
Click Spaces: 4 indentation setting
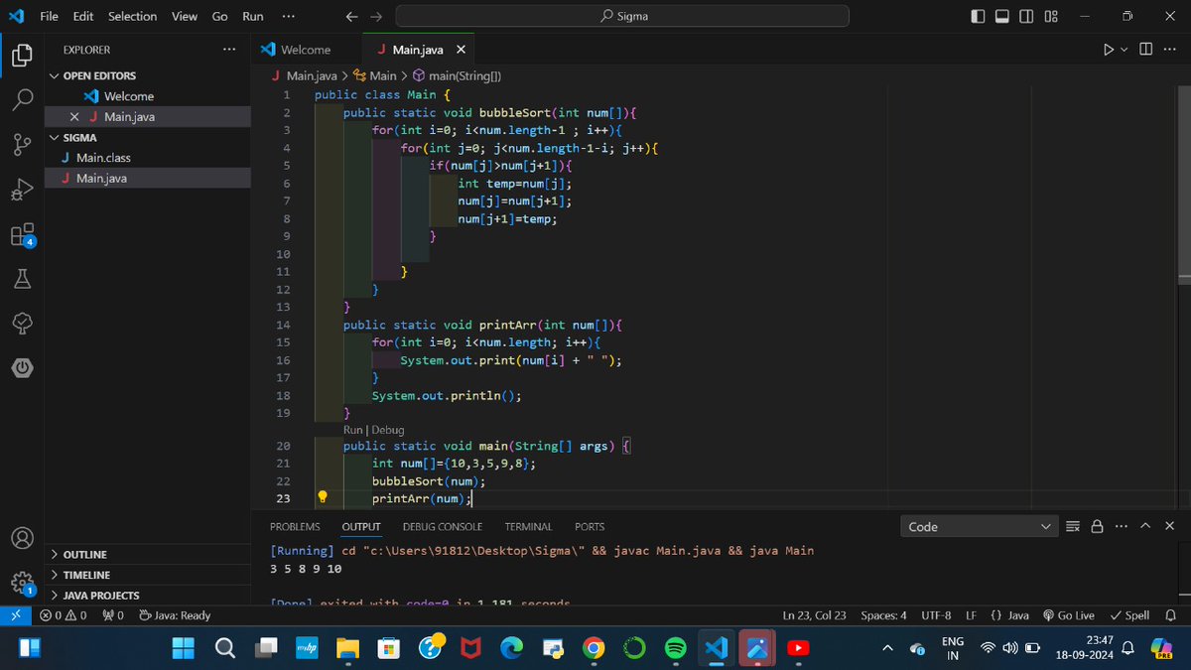(x=883, y=615)
